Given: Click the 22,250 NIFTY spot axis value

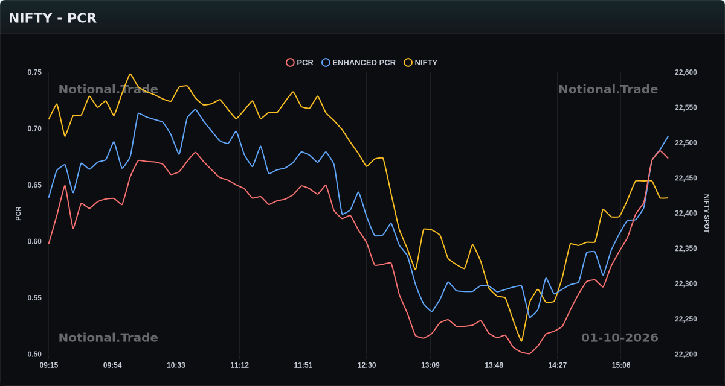Looking at the screenshot, I should pos(686,319).
